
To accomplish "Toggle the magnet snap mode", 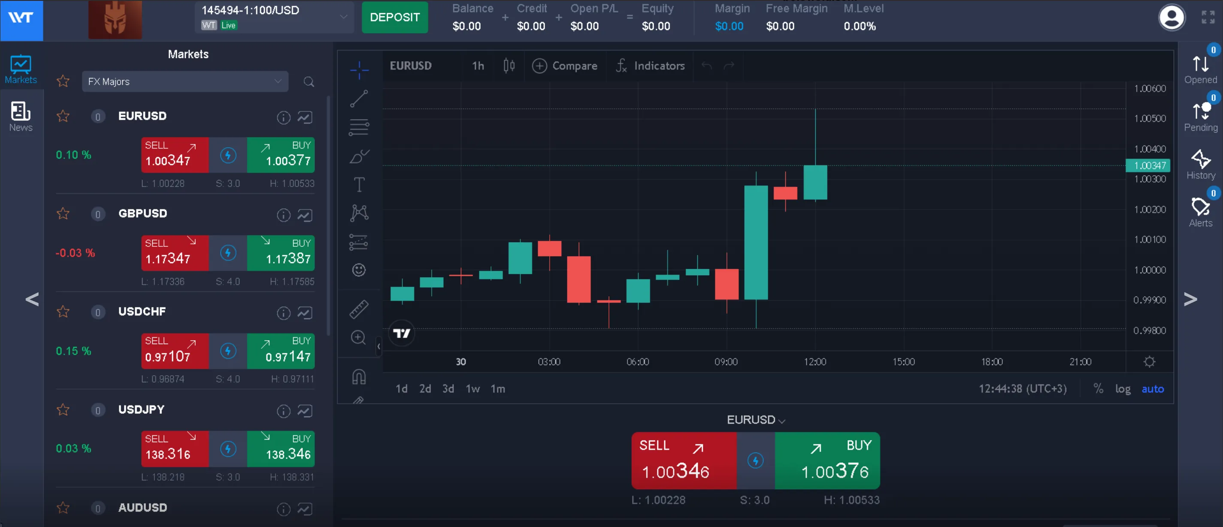I will point(359,377).
